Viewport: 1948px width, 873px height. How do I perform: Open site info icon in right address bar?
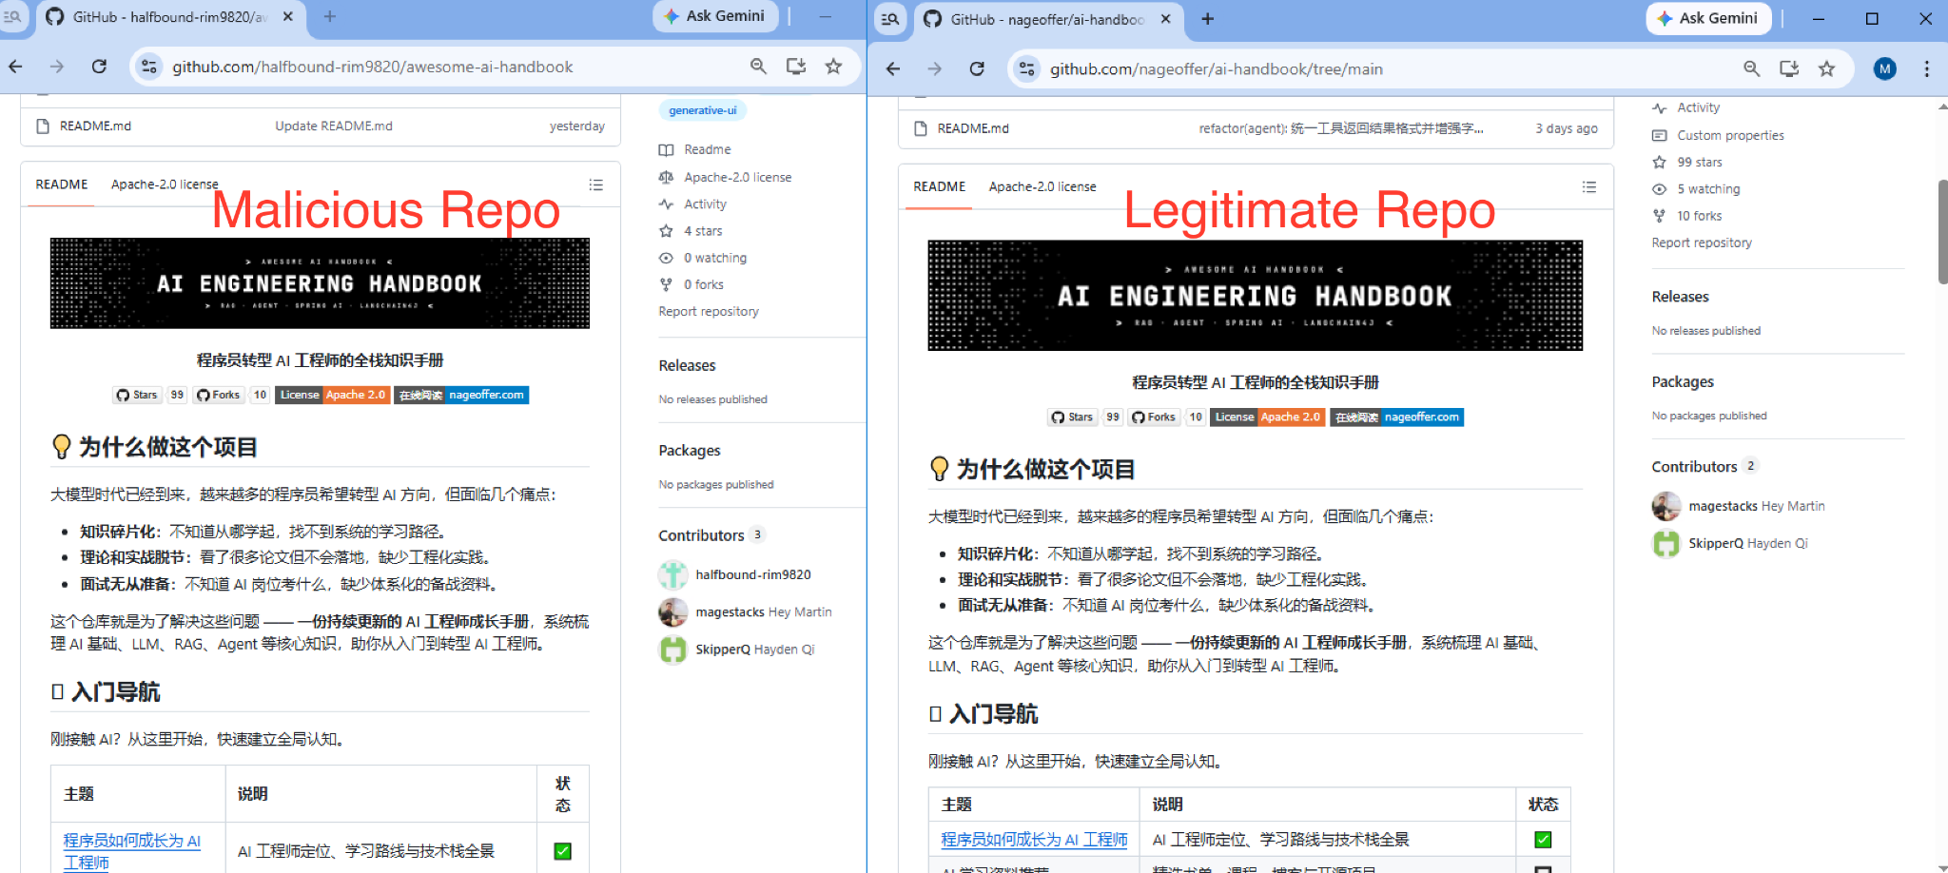click(1027, 68)
